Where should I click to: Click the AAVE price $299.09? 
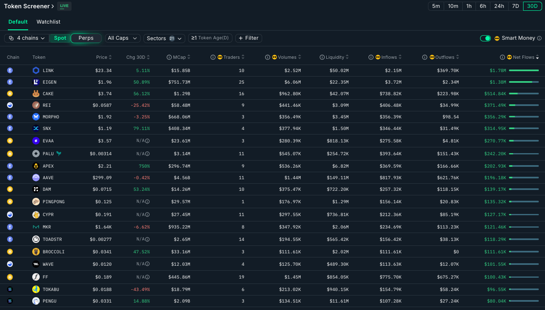[103, 178]
